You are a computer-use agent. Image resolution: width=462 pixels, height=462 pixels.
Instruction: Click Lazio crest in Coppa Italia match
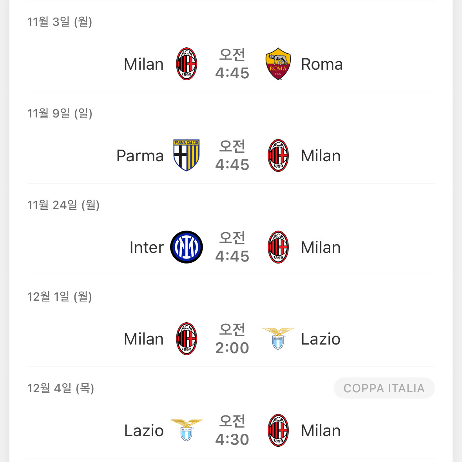coord(187,430)
